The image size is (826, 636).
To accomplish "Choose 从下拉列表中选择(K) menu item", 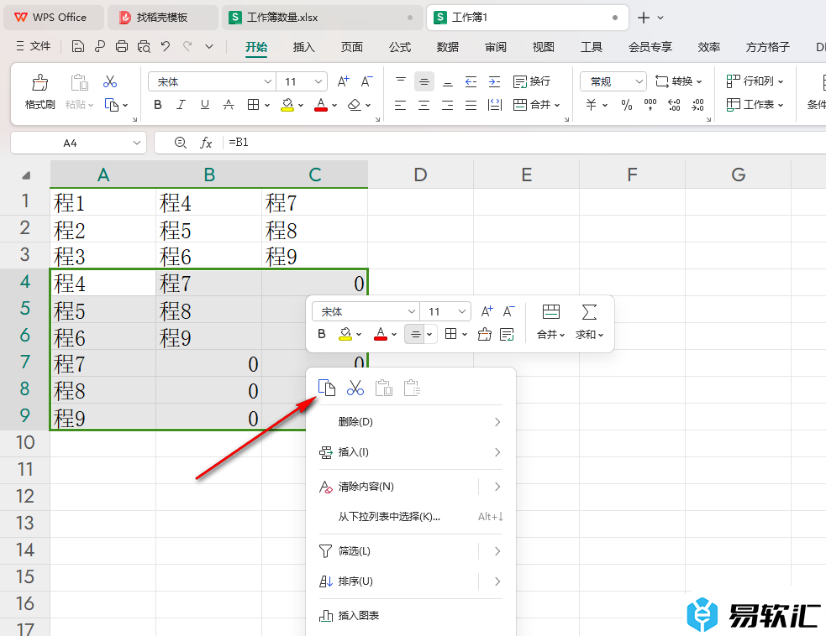I will [x=411, y=517].
